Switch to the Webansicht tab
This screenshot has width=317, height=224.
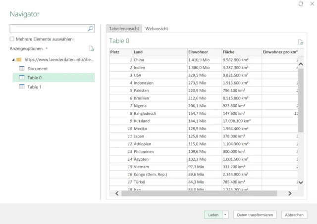click(x=157, y=29)
